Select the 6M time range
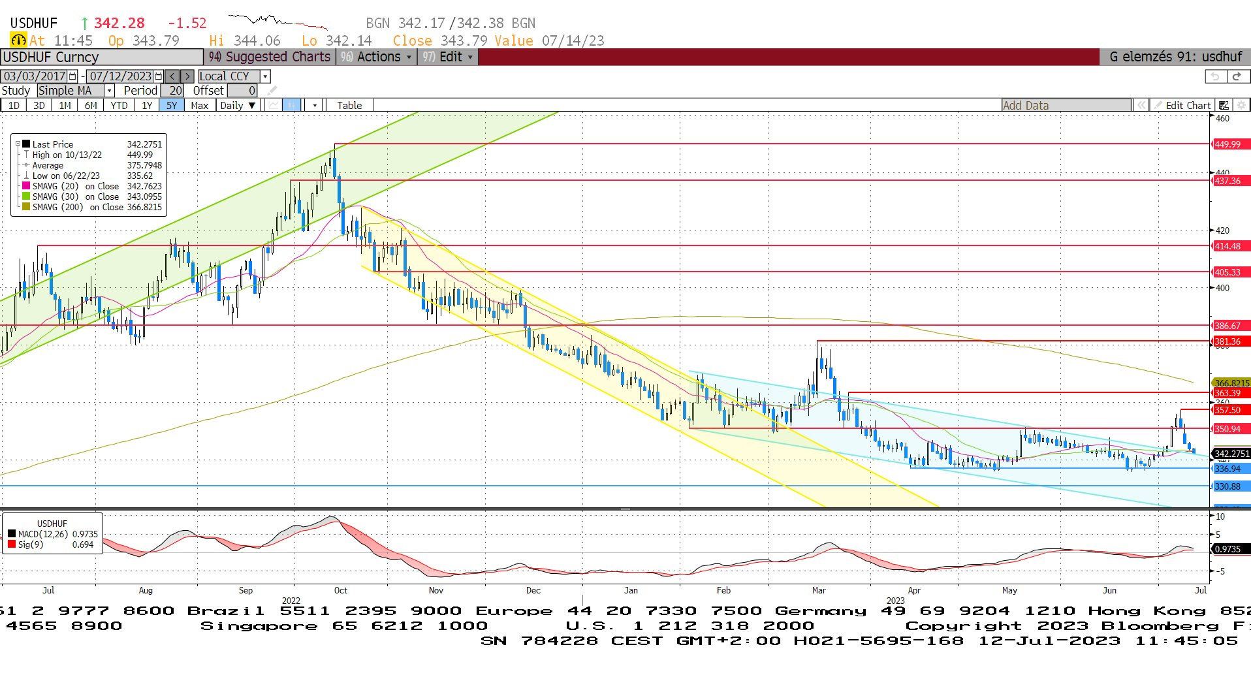 tap(91, 105)
